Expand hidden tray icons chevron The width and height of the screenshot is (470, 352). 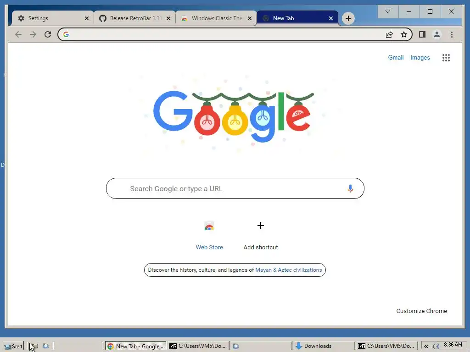pos(426,346)
